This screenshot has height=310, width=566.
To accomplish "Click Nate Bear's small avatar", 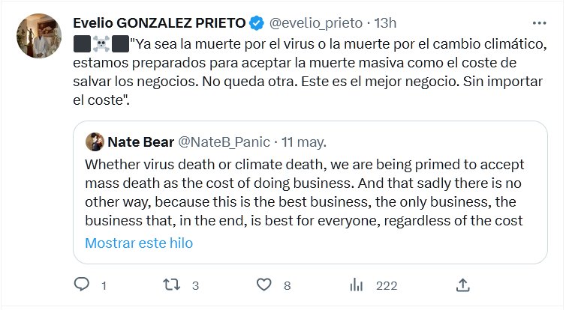I will (x=95, y=142).
